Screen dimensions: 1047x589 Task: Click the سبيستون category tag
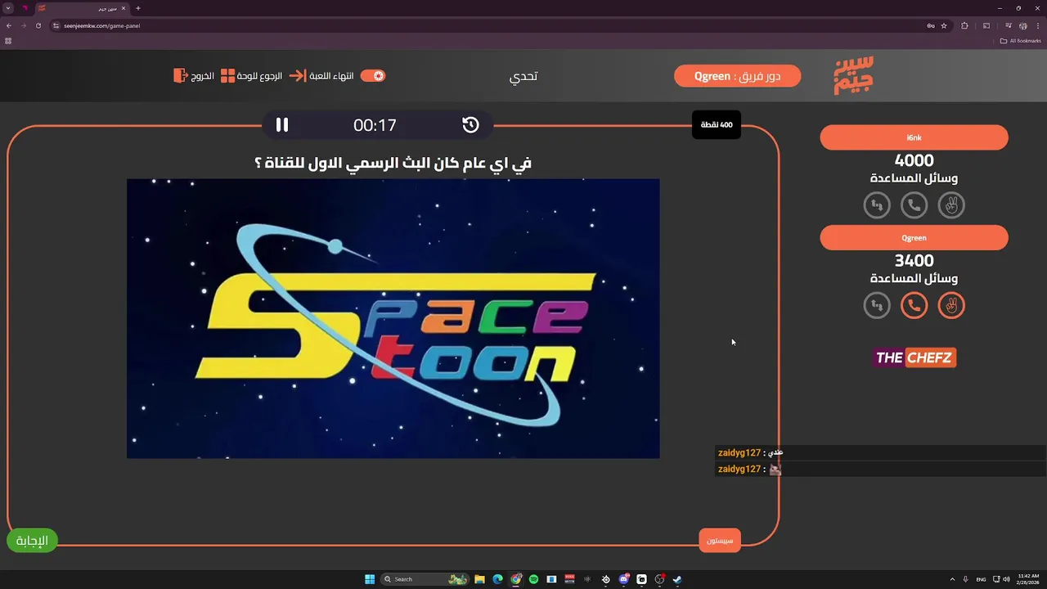tap(720, 541)
